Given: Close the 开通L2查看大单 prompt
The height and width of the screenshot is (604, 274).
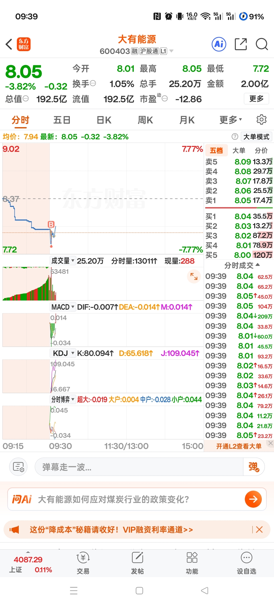Looking at the screenshot, I should click(270, 443).
